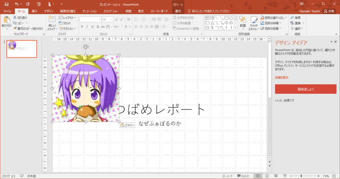
Task: Expand Shape Fill (図形の塗りつぶし) dropdown
Action: (x=274, y=18)
